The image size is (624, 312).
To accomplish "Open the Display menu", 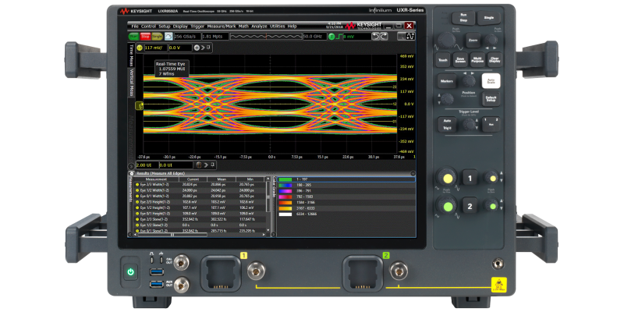I will point(180,27).
